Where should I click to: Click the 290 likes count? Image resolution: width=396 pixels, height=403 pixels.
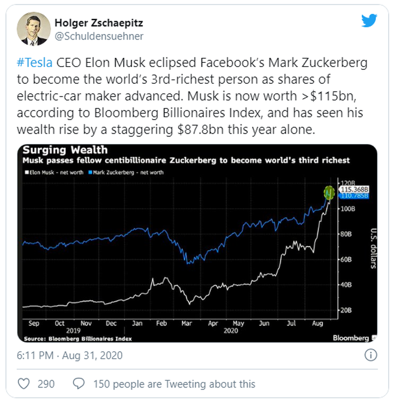45,384
